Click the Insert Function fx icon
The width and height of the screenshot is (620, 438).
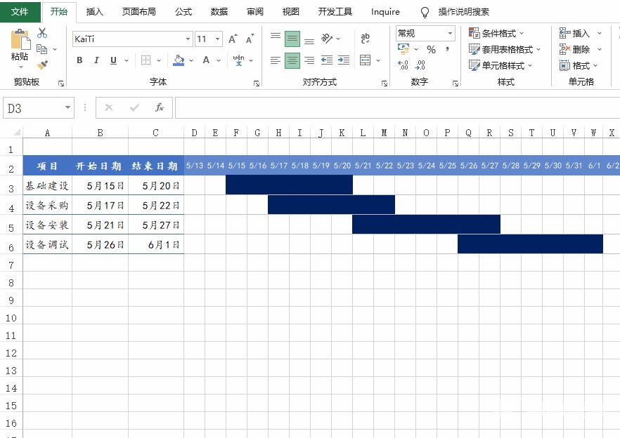[160, 107]
